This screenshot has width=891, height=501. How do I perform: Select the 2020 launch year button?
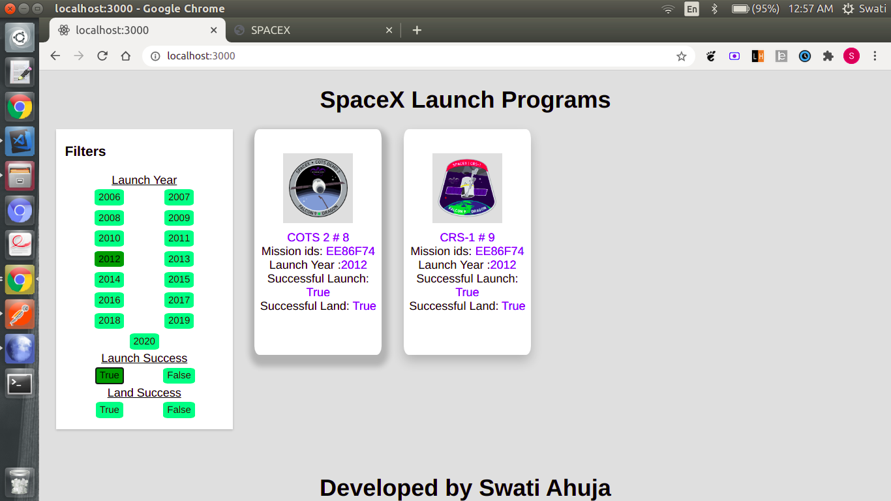coord(144,341)
